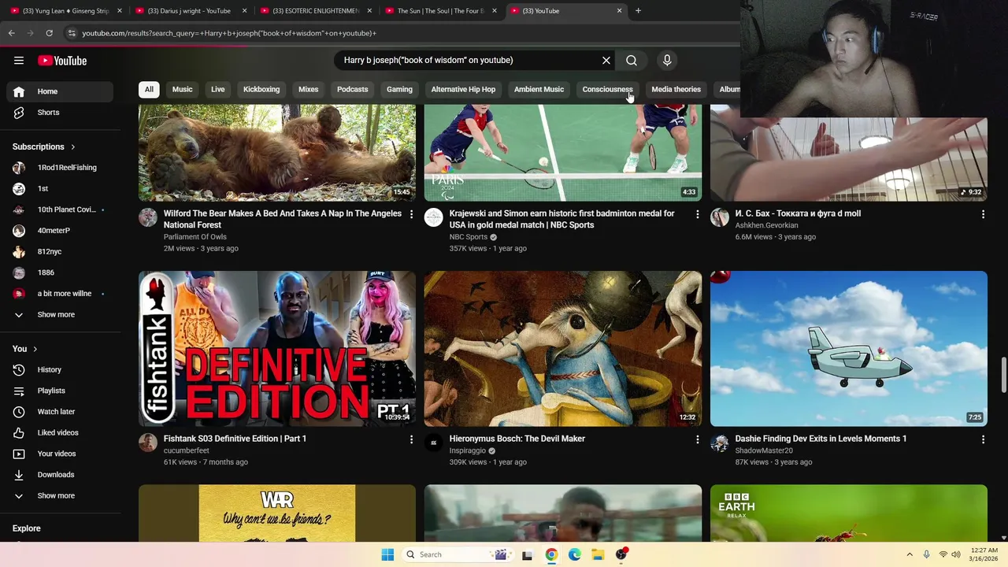This screenshot has height=567, width=1008.
Task: Click the YouTube logo
Action: click(x=62, y=61)
